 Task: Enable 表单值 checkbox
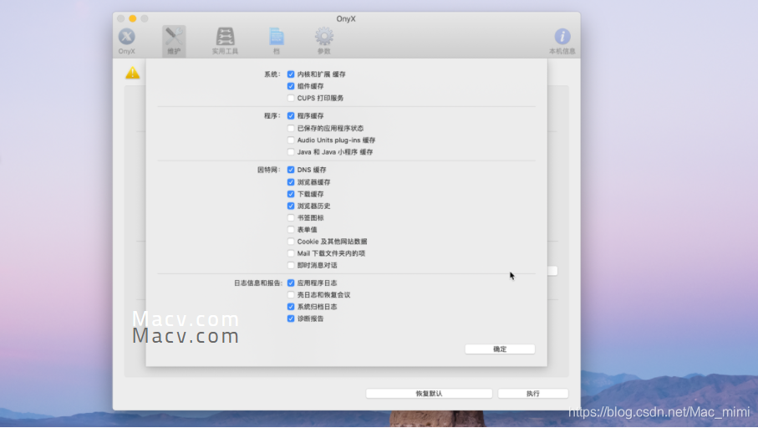pos(291,230)
